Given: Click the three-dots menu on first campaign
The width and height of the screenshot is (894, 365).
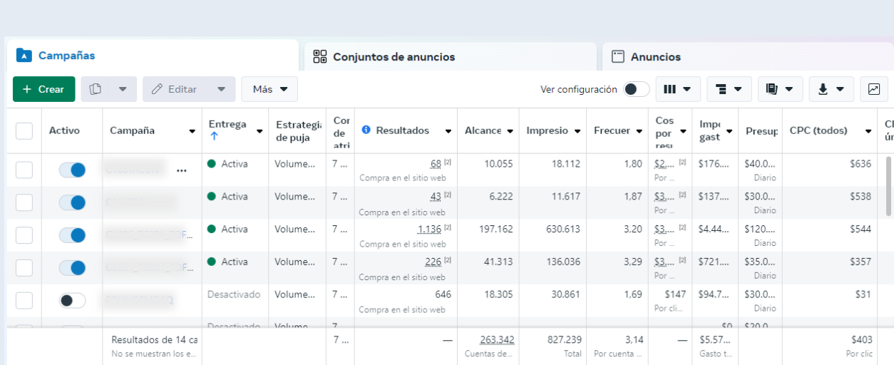Looking at the screenshot, I should click(182, 170).
